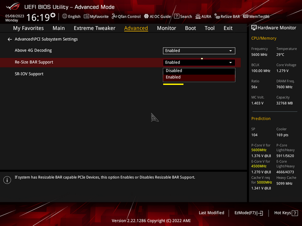Click Re-Size BAR Support dropdown arrow
Viewport: 302px width, 226px height.
click(230, 62)
